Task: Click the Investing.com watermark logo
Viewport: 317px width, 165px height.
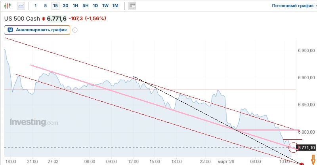Action: 34,122
